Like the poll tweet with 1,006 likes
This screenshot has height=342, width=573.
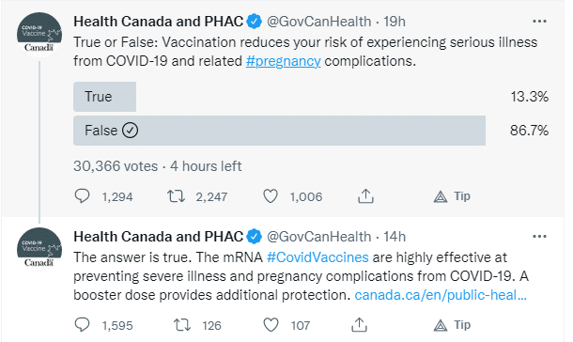tap(271, 196)
